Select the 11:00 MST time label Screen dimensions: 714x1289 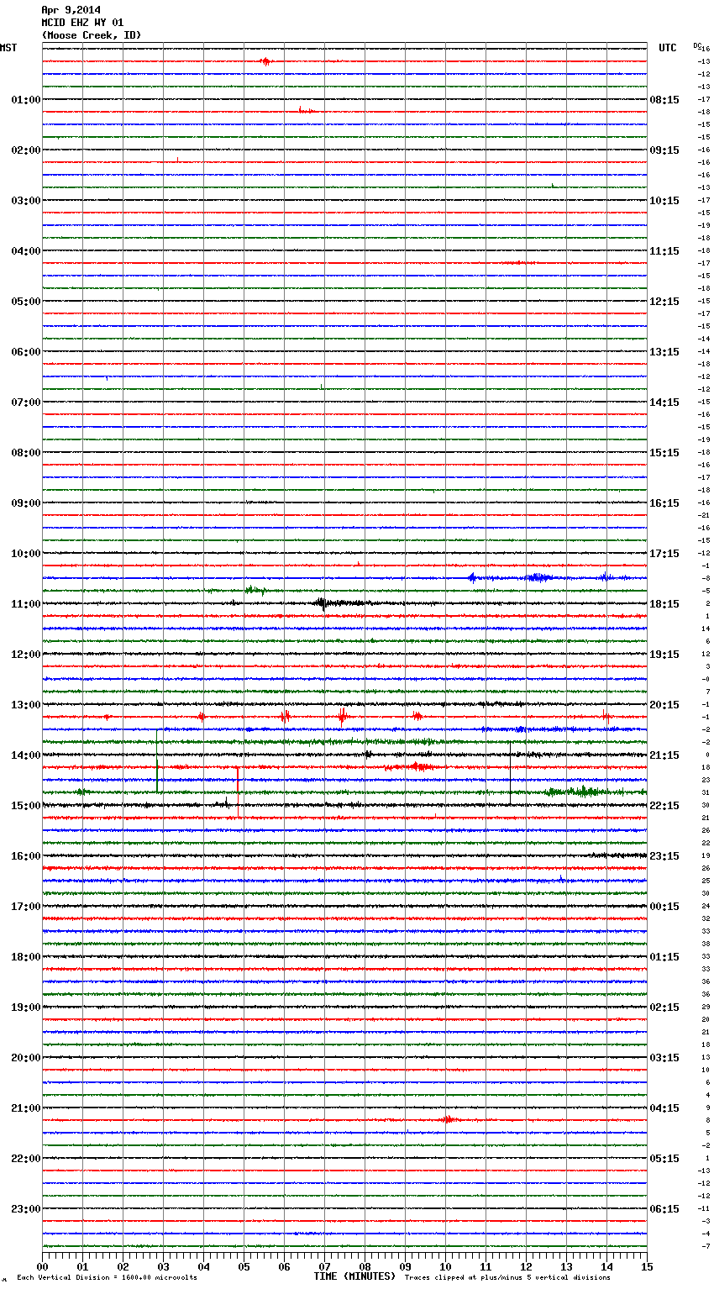[26, 604]
